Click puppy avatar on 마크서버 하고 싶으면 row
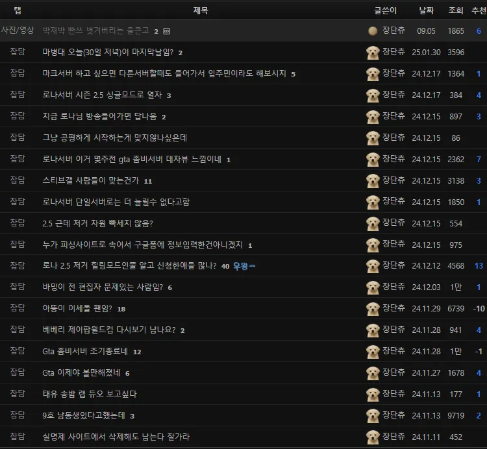 [x=373, y=74]
